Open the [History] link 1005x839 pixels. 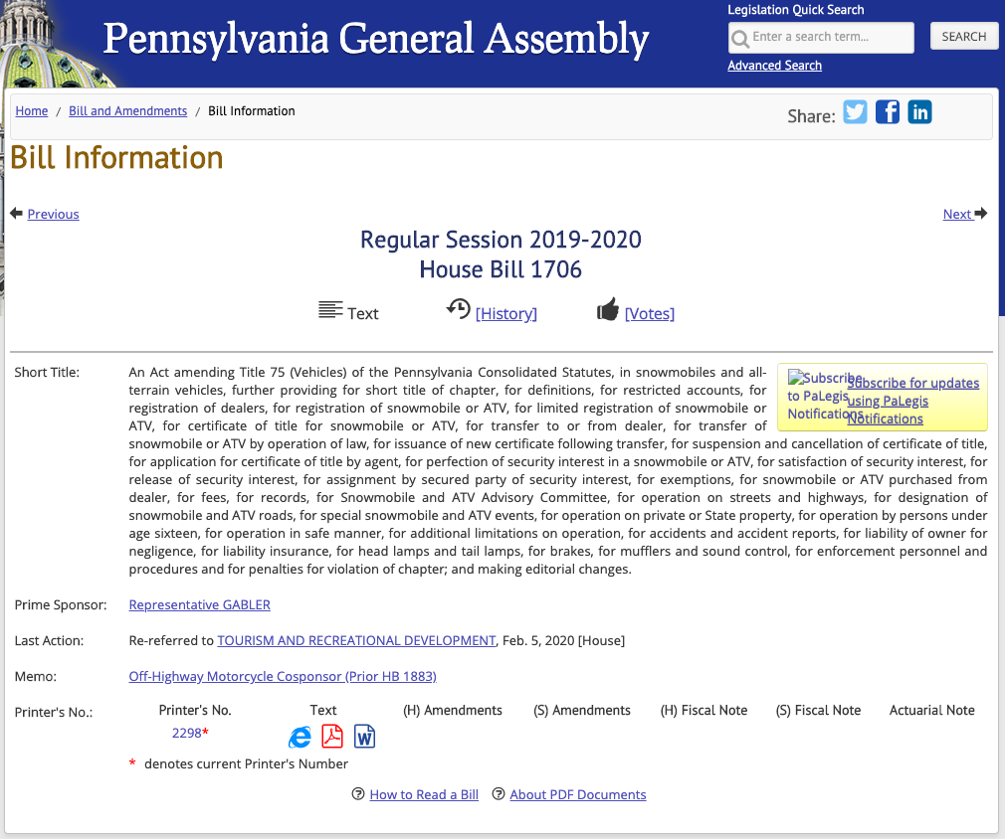[x=506, y=313]
